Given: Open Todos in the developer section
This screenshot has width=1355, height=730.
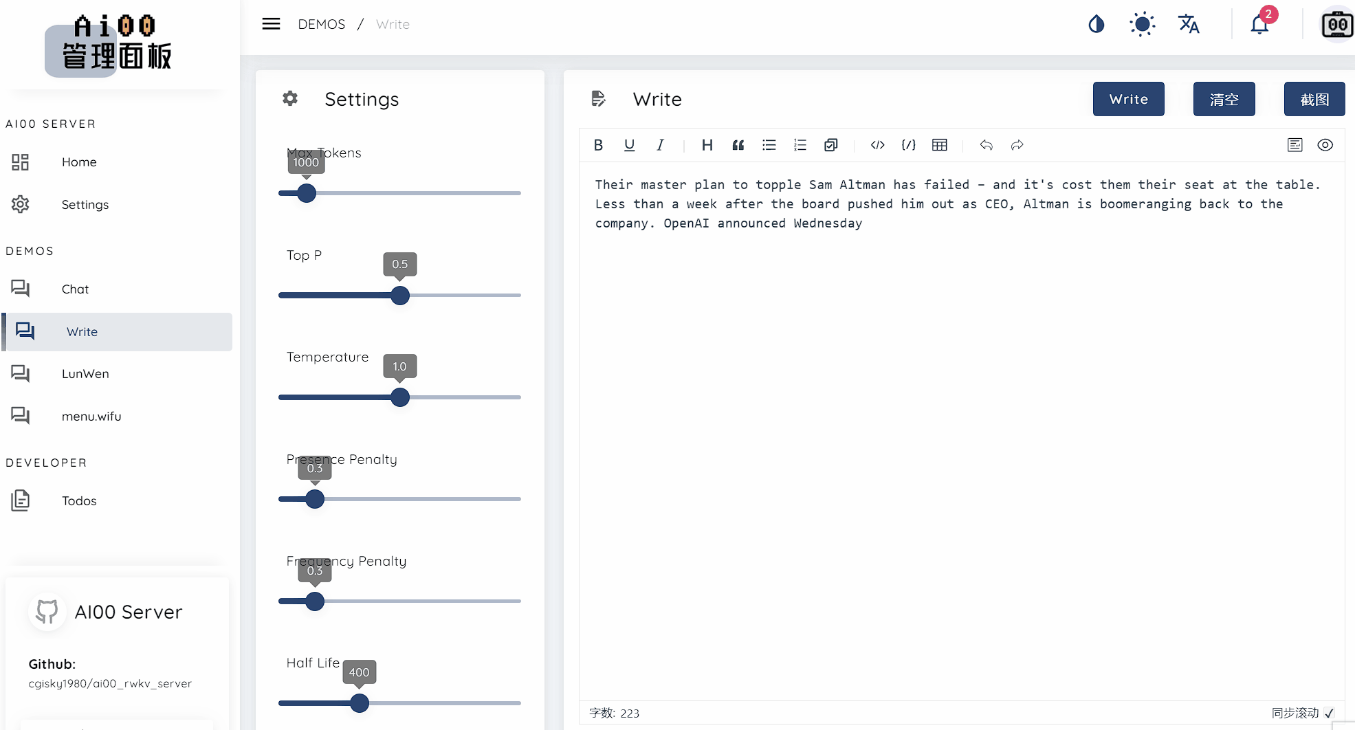Looking at the screenshot, I should (117, 501).
